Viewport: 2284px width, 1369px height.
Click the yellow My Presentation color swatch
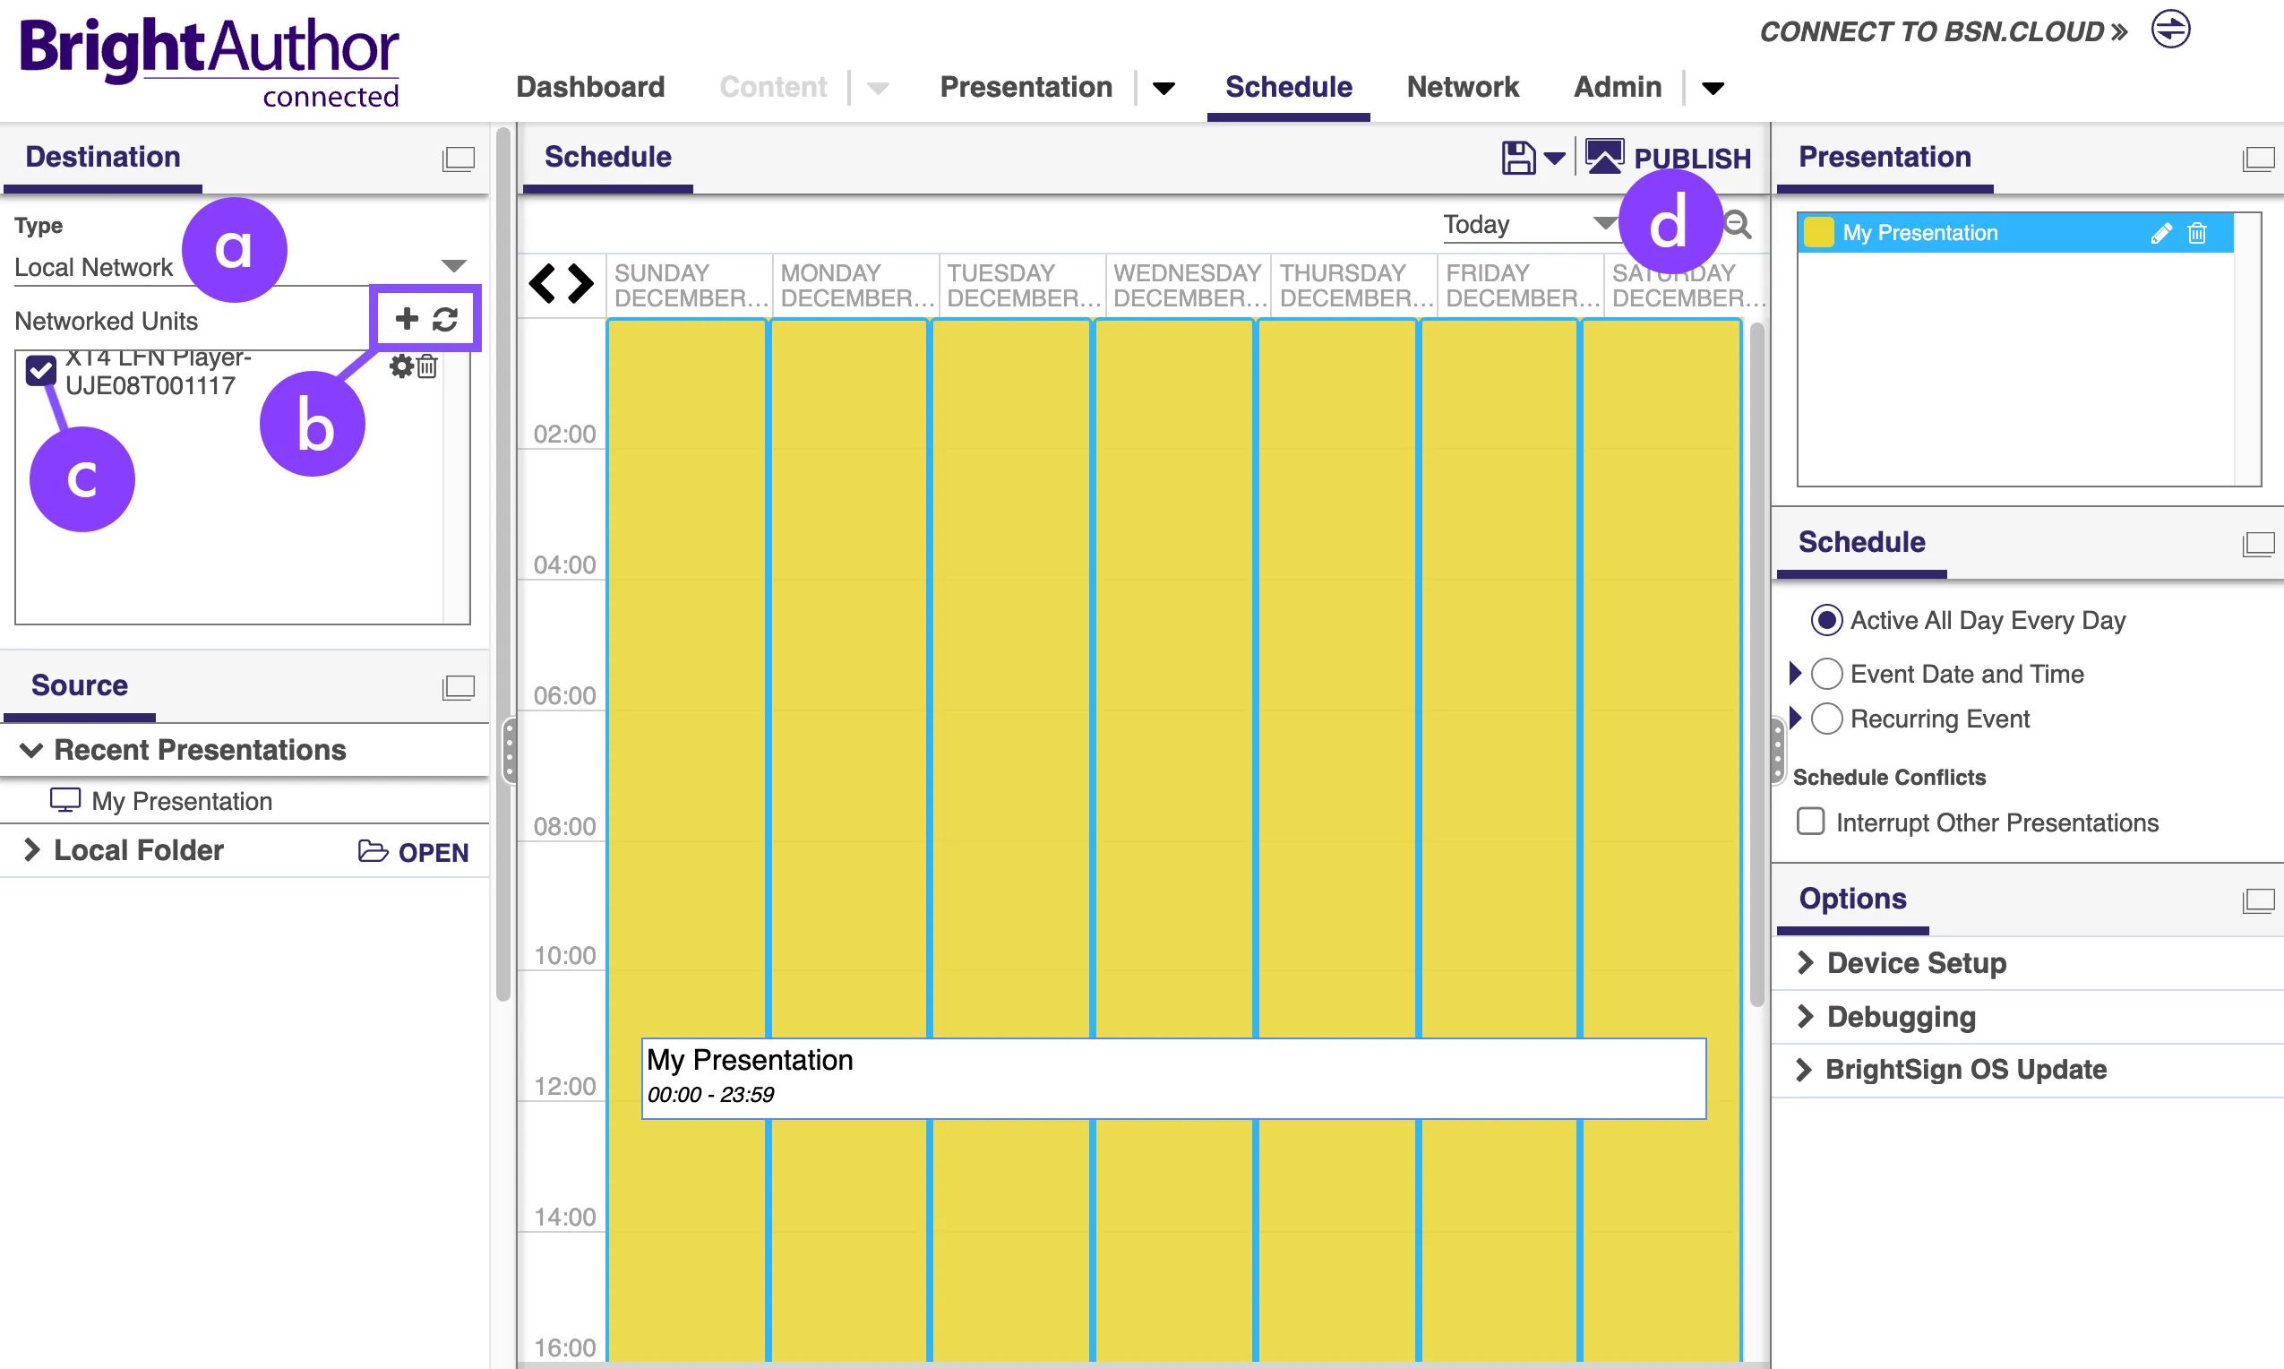pyautogui.click(x=1818, y=232)
